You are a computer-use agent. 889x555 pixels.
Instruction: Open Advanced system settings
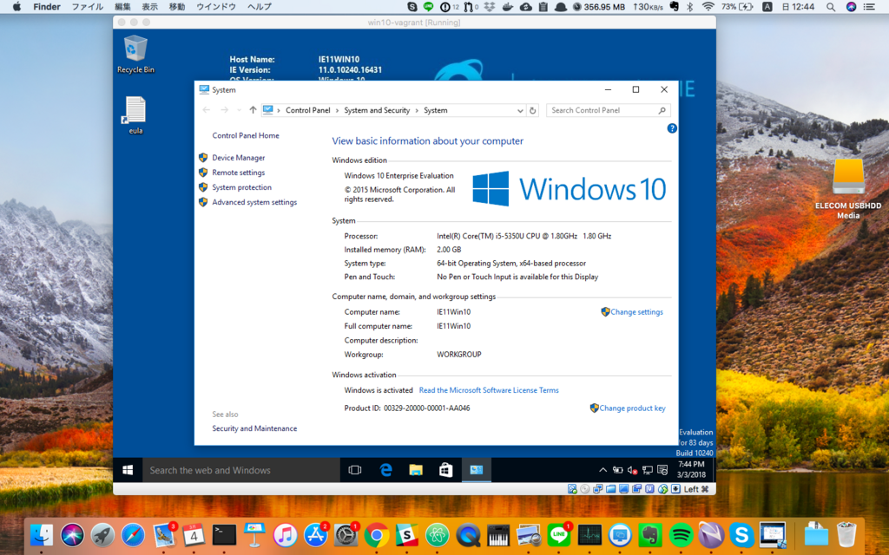254,202
